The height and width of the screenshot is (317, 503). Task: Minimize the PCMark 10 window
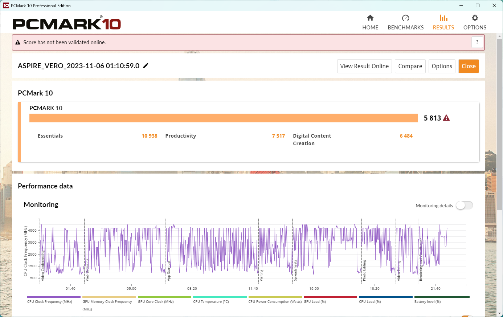coord(461,5)
